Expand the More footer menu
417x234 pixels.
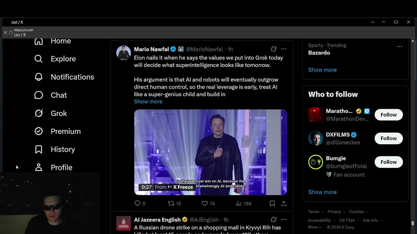[x=315, y=227]
